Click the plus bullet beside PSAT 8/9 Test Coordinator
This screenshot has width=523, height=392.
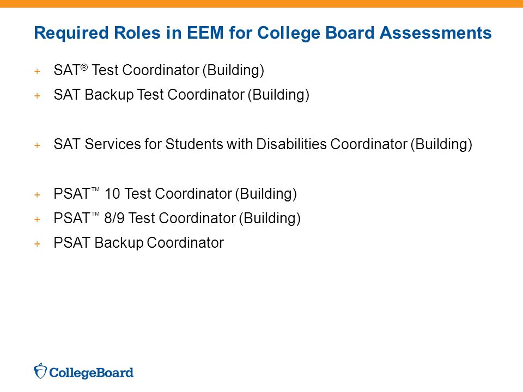click(37, 219)
